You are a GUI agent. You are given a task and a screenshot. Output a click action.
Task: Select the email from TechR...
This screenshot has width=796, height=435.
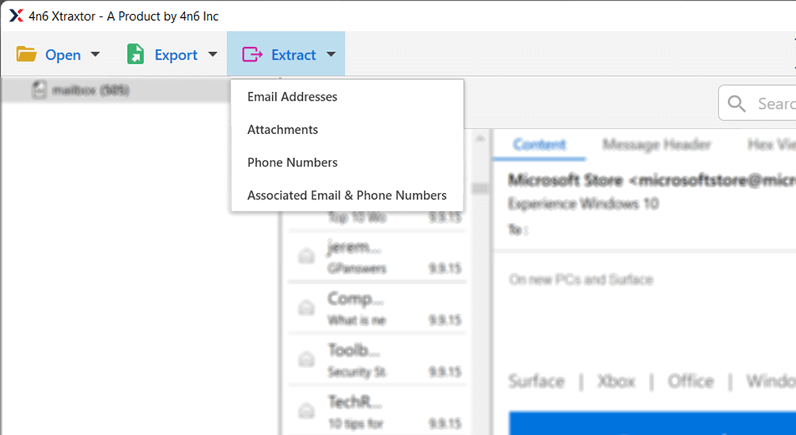pyautogui.click(x=377, y=411)
